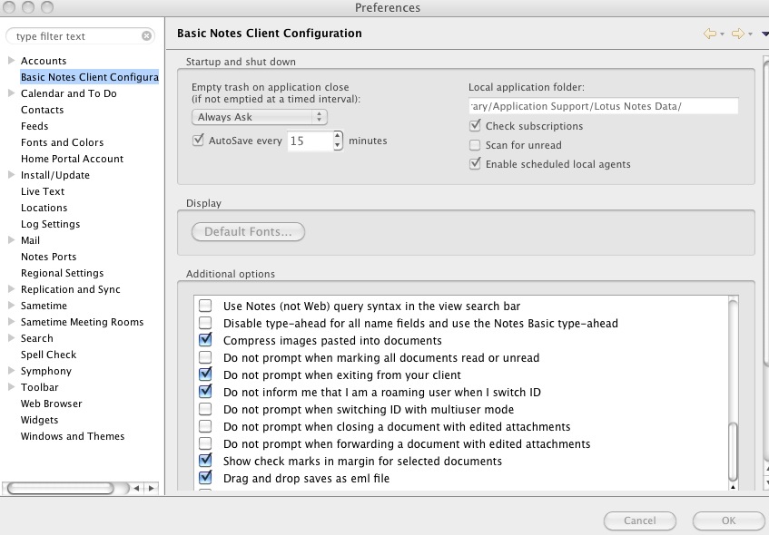Click the AutoSave minutes stepper arrows

[338, 141]
